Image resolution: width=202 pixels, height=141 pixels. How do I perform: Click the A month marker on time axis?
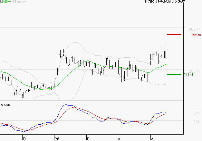(x=152, y=139)
